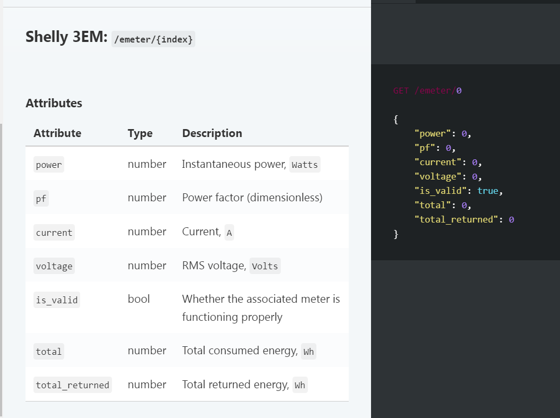Click the page scrollbar on left edge

click(x=1, y=270)
